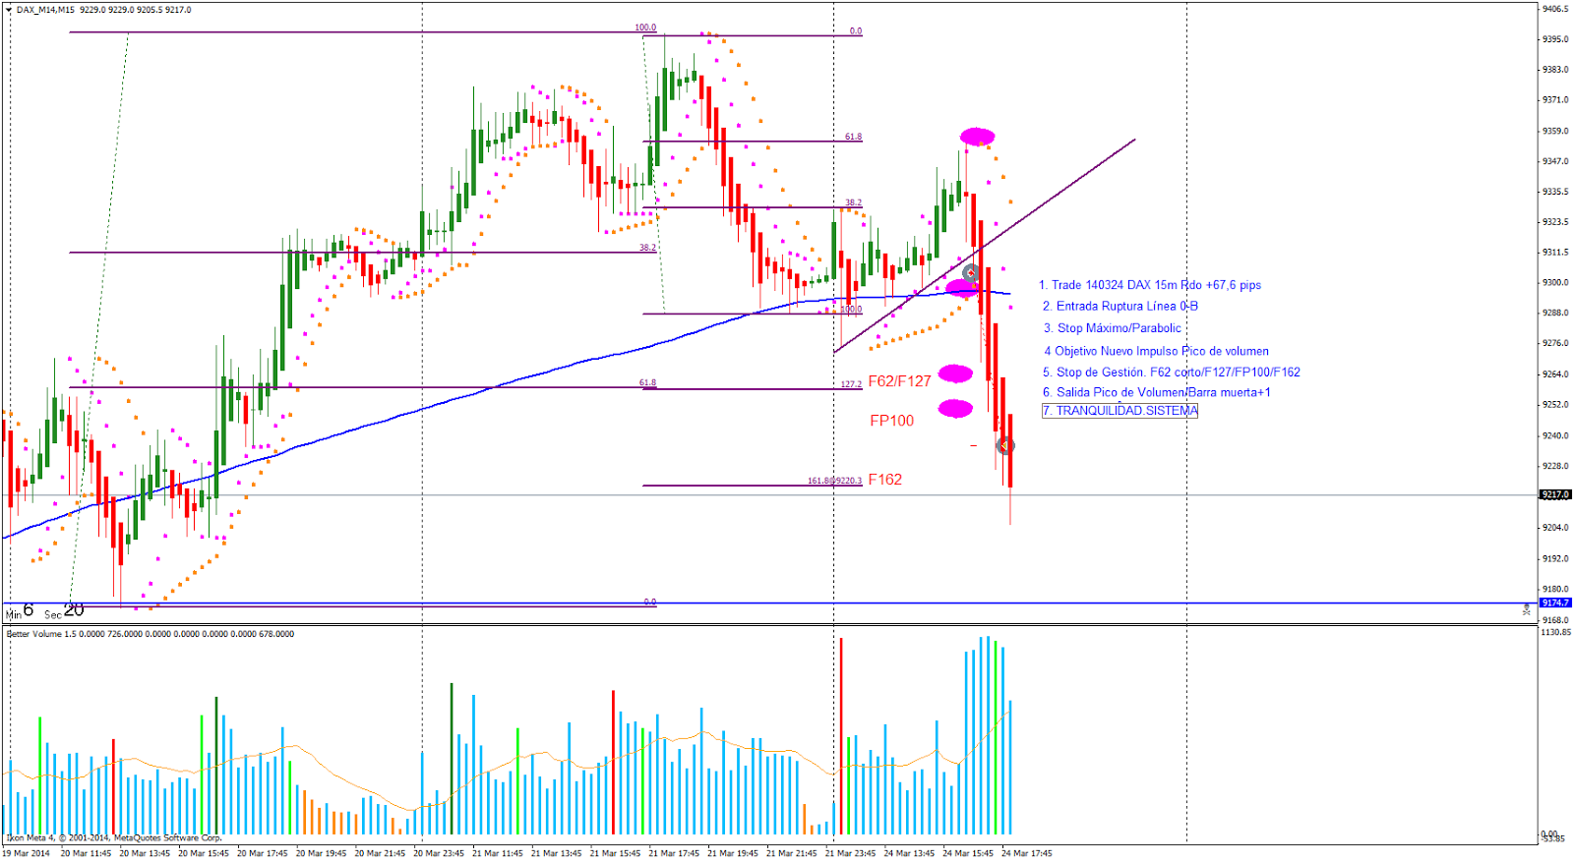Image resolution: width=1574 pixels, height=861 pixels.
Task: Select the 'Entrada Ruptura Línea 0-B' note
Action: (1120, 307)
